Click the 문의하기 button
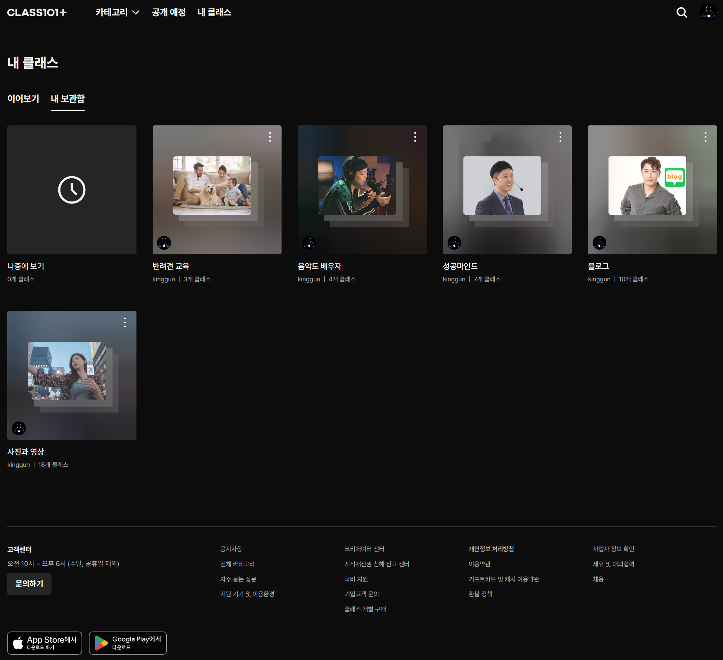Viewport: 723px width, 660px height. (x=29, y=584)
